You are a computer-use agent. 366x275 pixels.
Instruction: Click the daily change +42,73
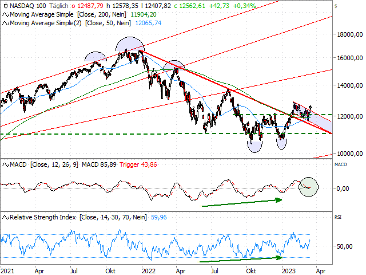(219, 6)
